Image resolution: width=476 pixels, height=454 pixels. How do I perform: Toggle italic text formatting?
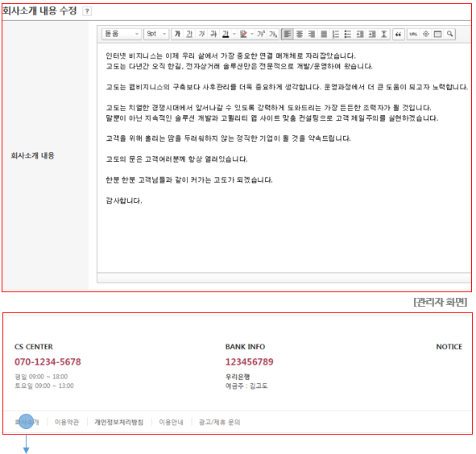coord(201,34)
